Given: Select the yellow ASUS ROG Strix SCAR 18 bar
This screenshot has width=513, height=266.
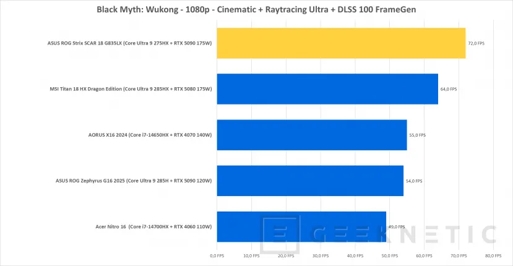Looking at the screenshot, I should pos(341,43).
